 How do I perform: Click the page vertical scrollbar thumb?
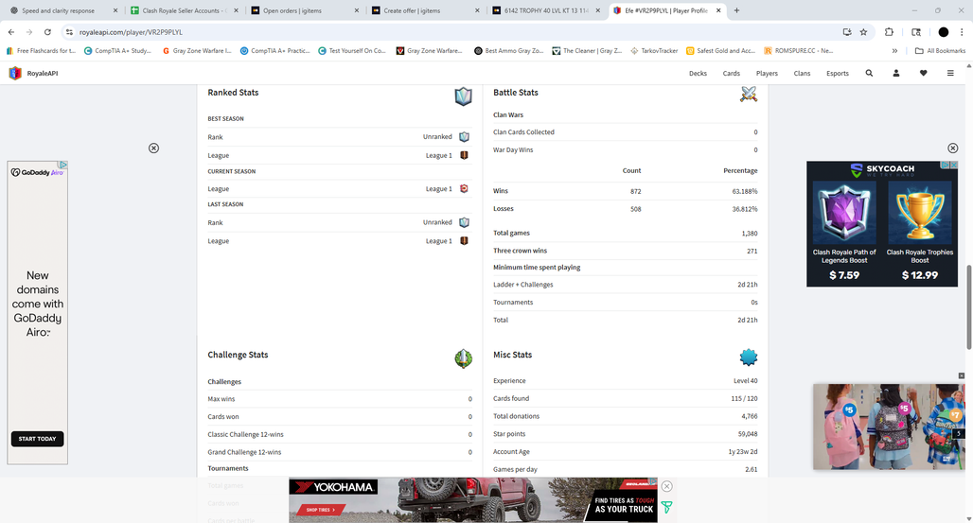pos(968,307)
